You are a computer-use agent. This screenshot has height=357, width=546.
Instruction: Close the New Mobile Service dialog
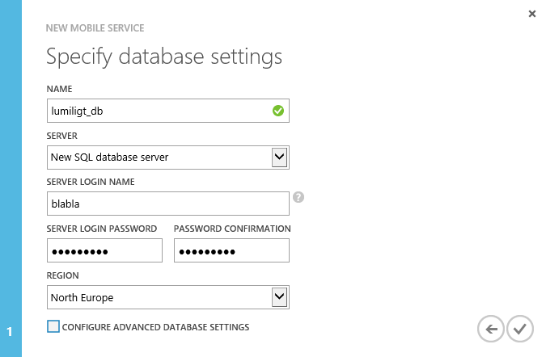pos(531,14)
